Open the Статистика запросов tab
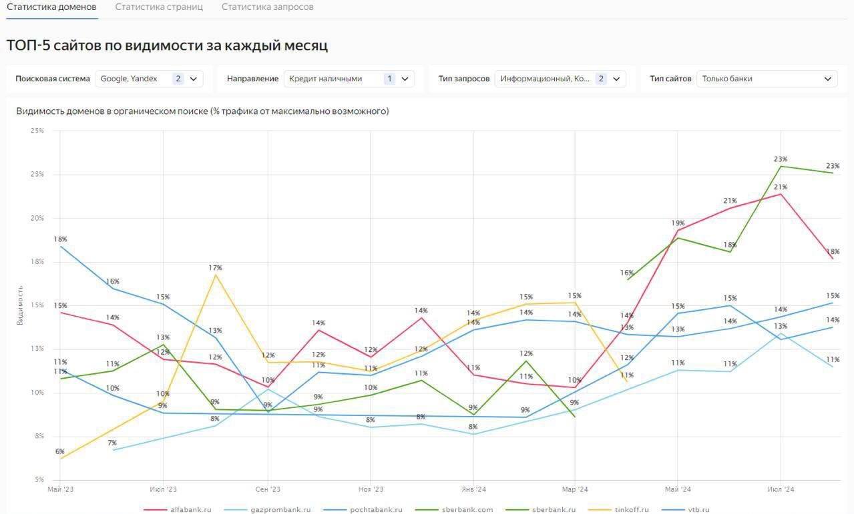This screenshot has height=514, width=854. [267, 7]
